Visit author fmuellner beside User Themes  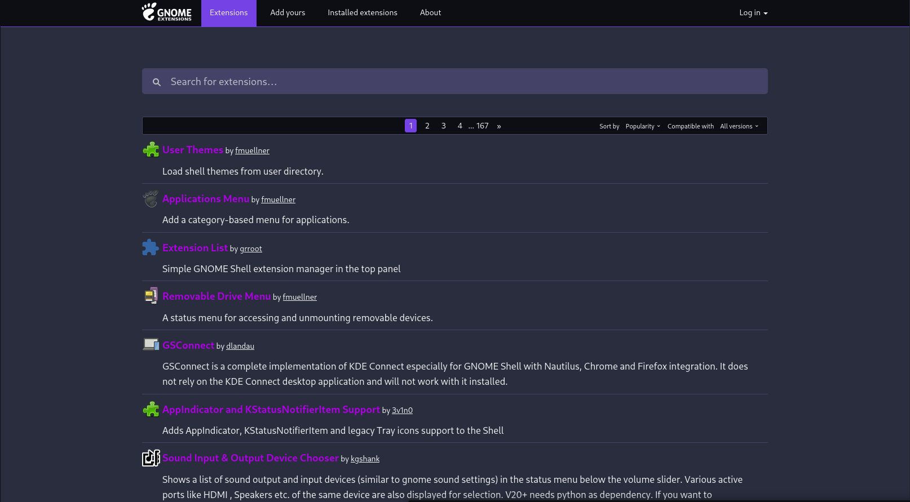(x=252, y=150)
